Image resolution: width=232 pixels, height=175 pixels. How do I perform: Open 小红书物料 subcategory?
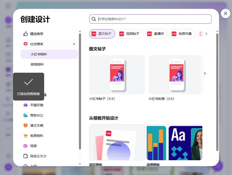[x=49, y=54]
